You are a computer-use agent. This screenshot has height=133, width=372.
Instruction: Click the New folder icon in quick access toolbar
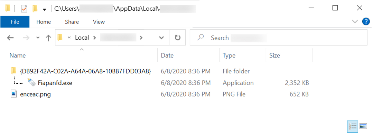tap(35, 9)
